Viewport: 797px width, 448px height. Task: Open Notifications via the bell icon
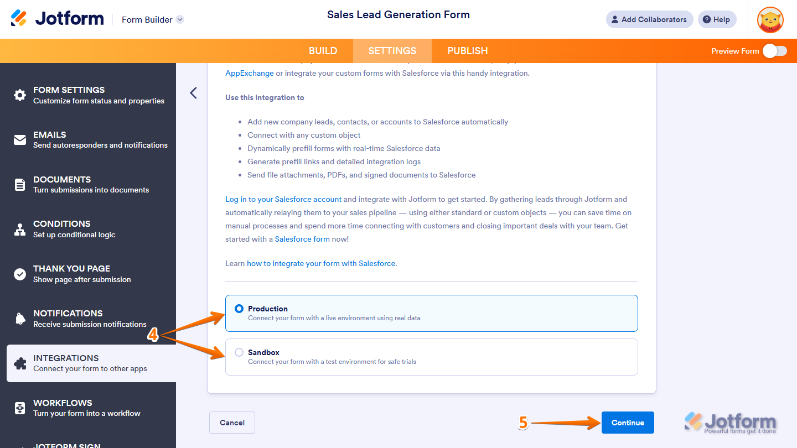coord(20,318)
